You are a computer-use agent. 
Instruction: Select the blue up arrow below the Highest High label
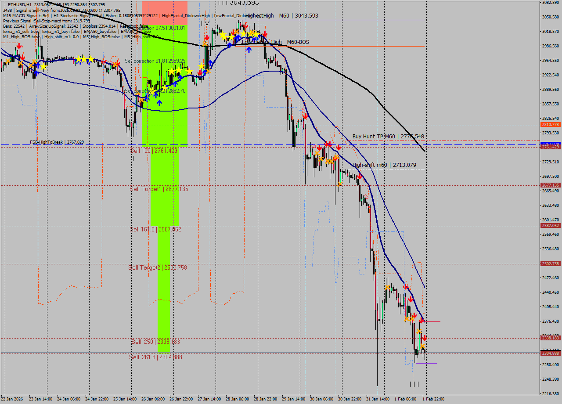249,49
